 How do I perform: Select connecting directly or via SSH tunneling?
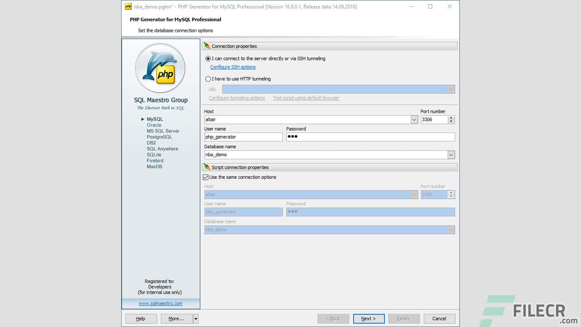click(208, 59)
